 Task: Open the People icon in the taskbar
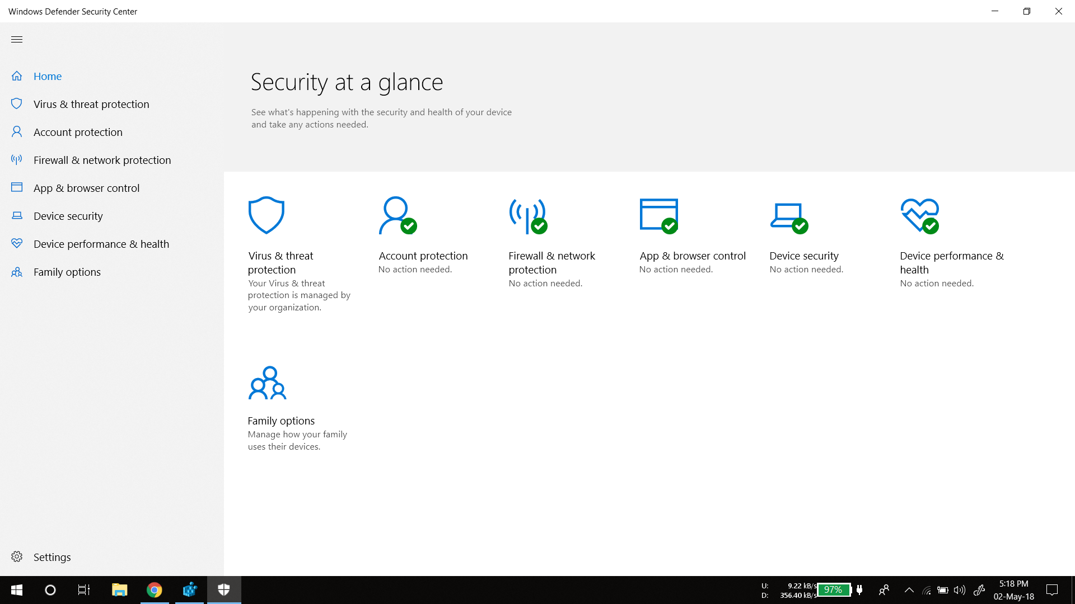884,590
